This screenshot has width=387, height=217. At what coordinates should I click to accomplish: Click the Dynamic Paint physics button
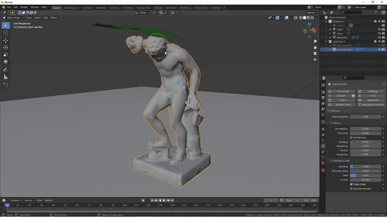(341, 104)
